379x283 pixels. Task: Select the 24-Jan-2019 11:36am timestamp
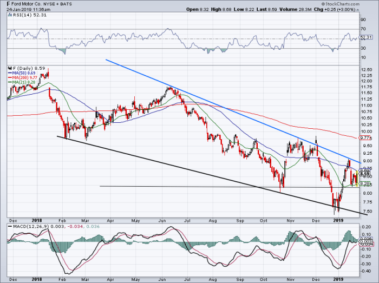(29, 9)
